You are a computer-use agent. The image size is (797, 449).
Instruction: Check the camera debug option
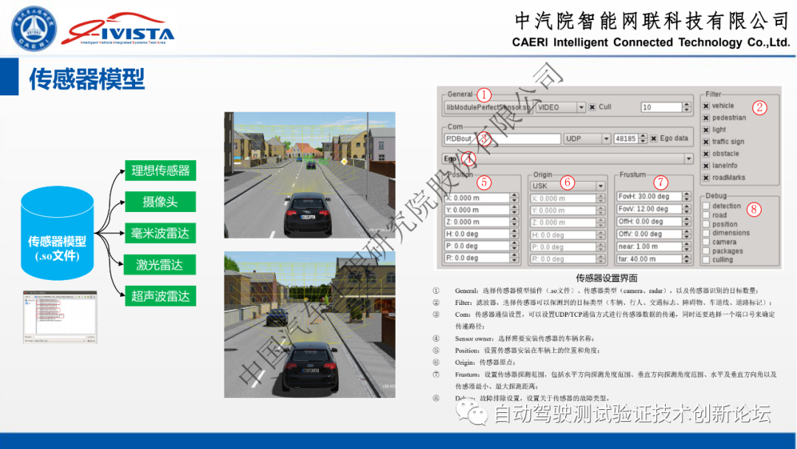(705, 242)
